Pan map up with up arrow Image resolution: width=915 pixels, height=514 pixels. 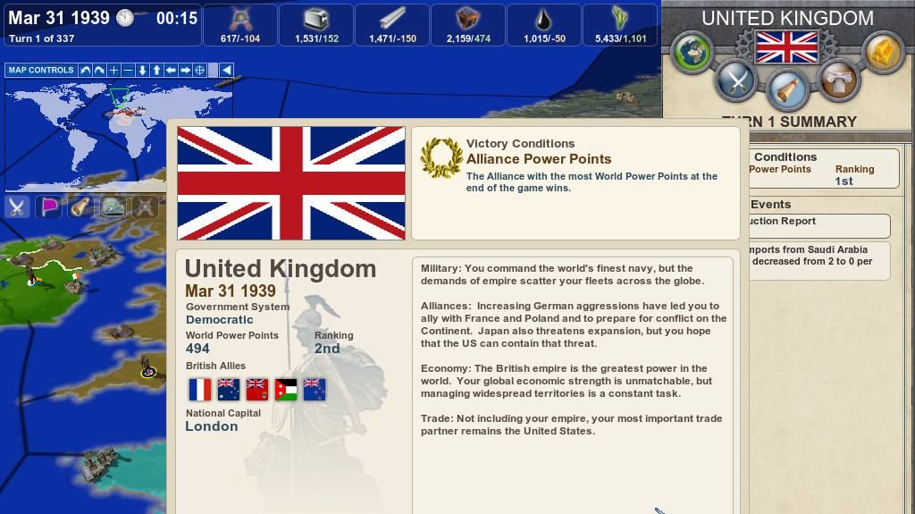click(x=156, y=70)
